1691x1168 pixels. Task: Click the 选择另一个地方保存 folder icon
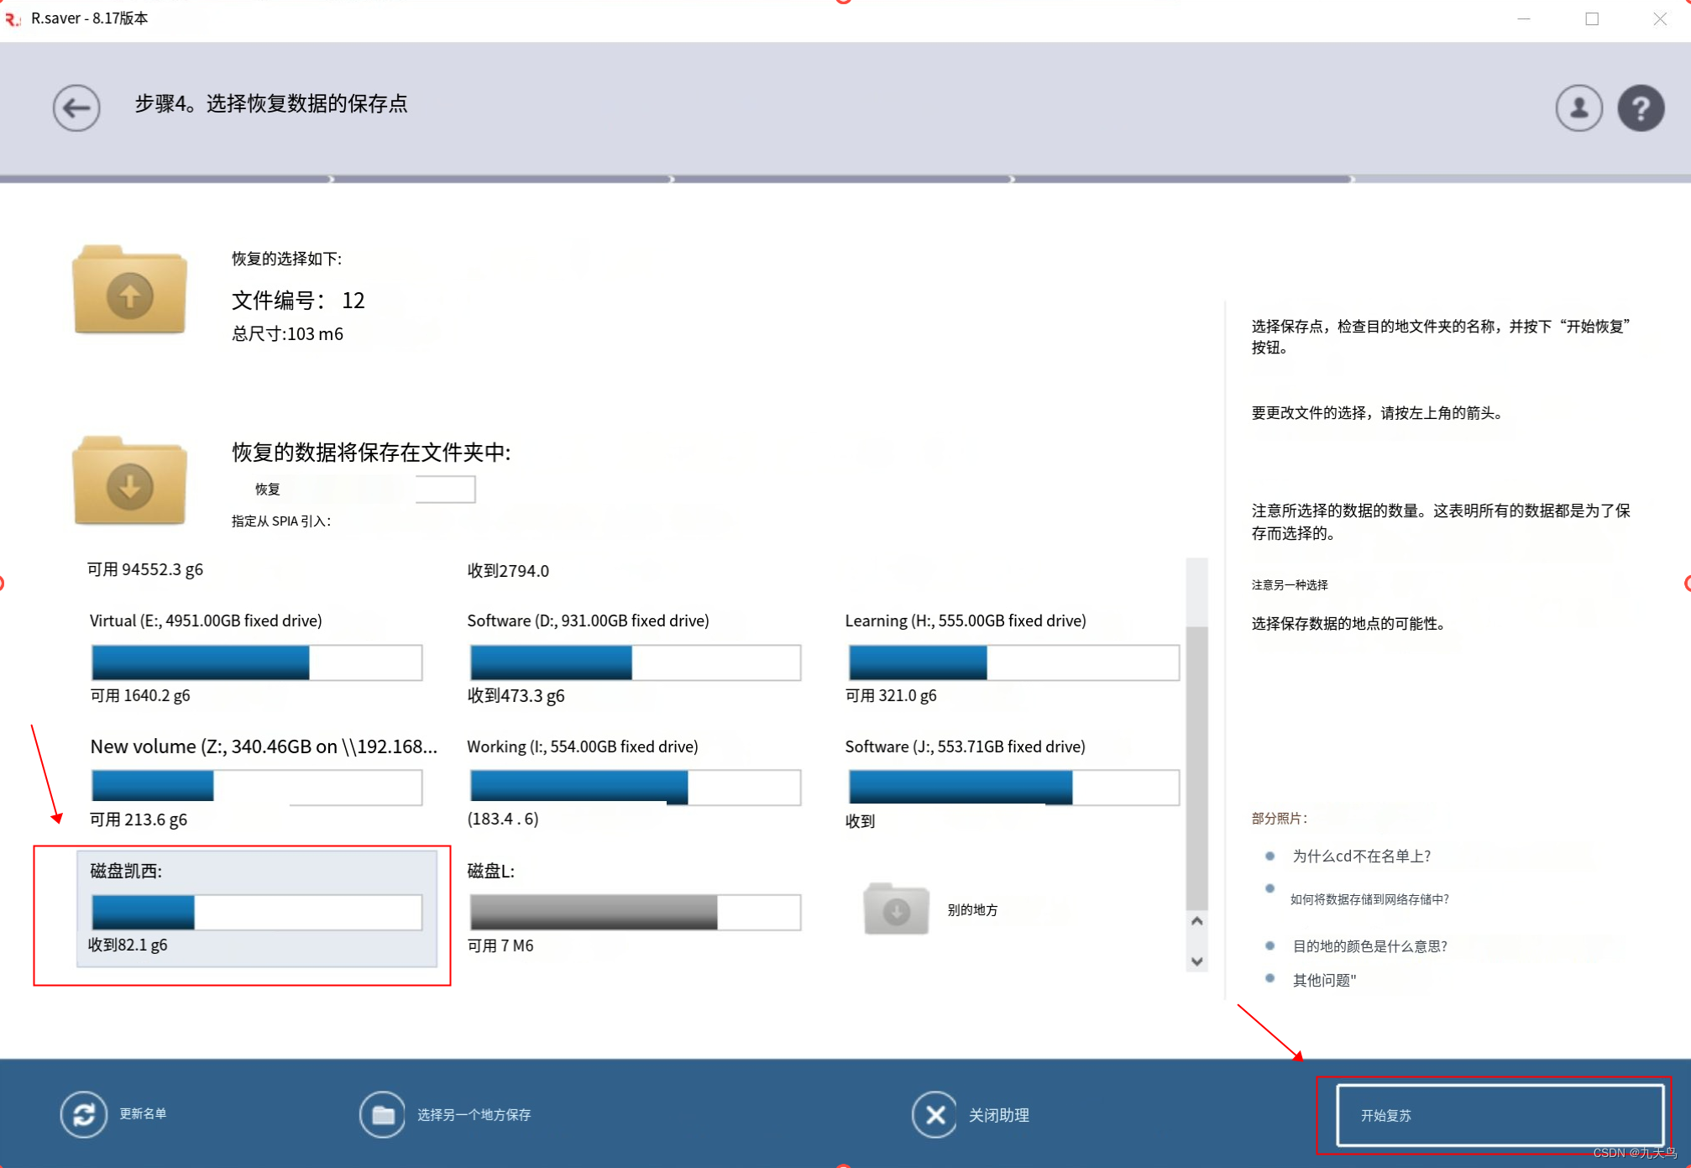(x=382, y=1114)
